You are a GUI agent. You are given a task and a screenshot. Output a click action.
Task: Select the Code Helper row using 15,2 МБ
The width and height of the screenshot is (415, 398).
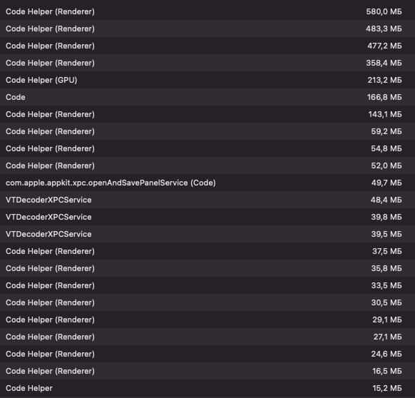point(207,388)
